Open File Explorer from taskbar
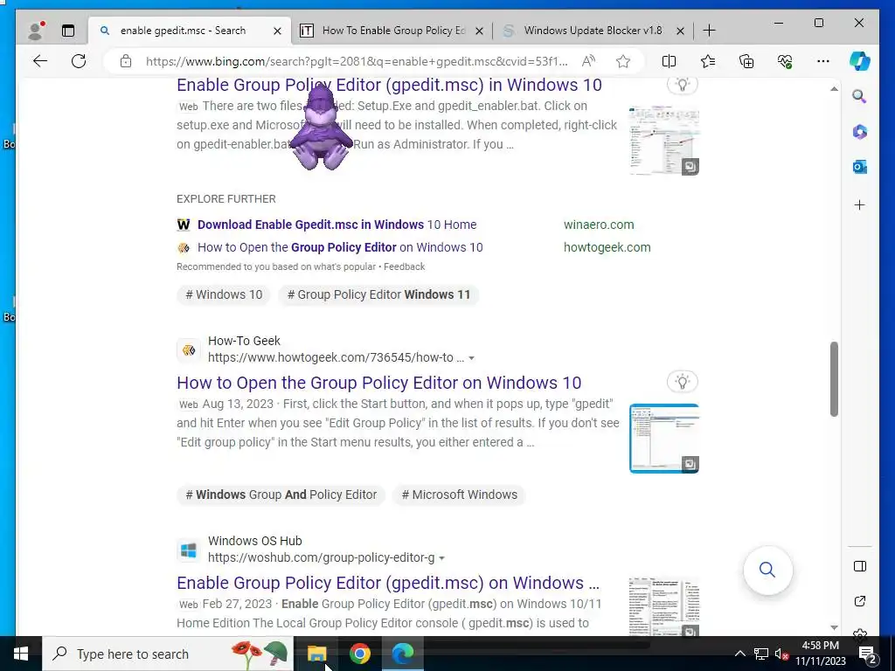 [x=316, y=654]
